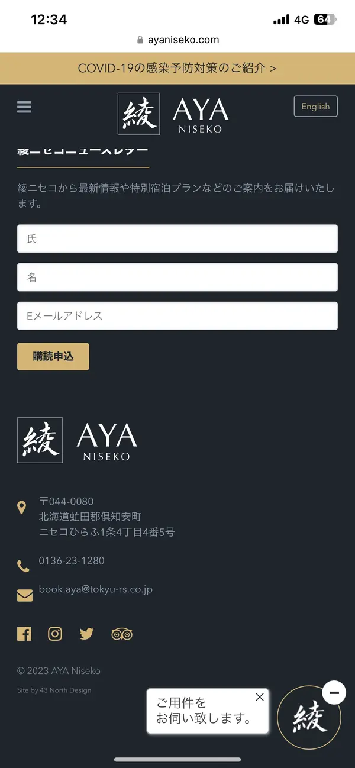Open the round AYA chat widget

coord(309,718)
